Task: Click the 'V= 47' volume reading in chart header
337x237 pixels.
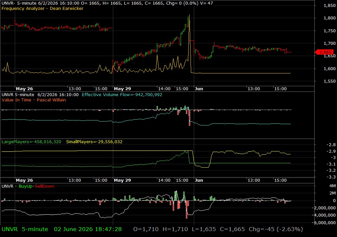Action: [207, 3]
